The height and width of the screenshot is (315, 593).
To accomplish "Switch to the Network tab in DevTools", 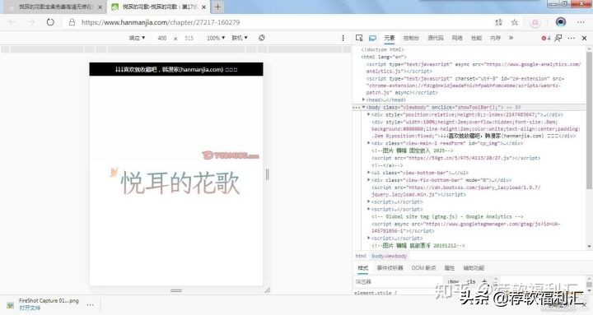I will coord(457,38).
